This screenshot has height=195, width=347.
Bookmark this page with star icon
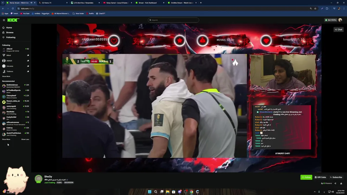tap(315, 8)
